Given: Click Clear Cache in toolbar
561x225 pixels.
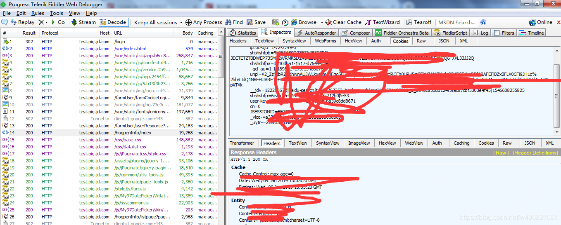Looking at the screenshot, I should (x=343, y=22).
